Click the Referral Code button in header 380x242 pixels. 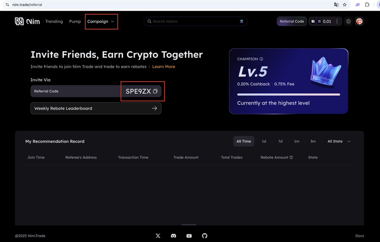(x=292, y=21)
